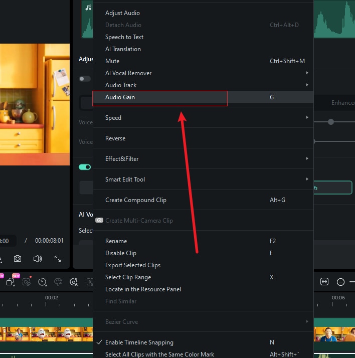Click the slider handle right of Voice row

[331, 122]
